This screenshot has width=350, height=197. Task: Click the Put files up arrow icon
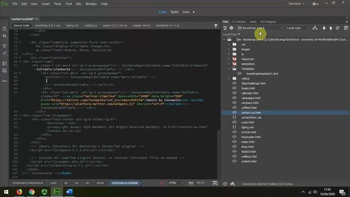click(x=330, y=28)
